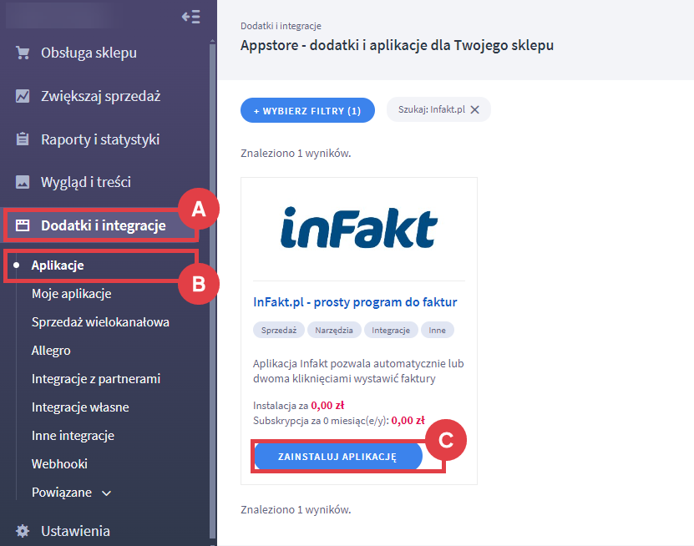Expand the Powiązane submenu chevron
Screen dimensions: 694x546
click(106, 493)
